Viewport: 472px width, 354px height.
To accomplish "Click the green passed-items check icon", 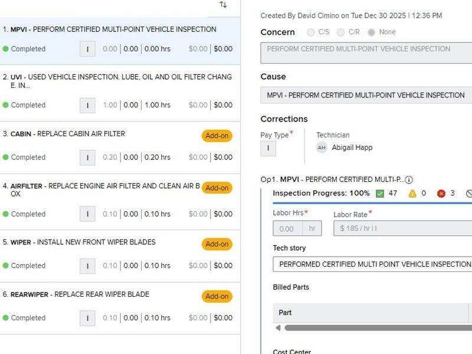I will 379,194.
